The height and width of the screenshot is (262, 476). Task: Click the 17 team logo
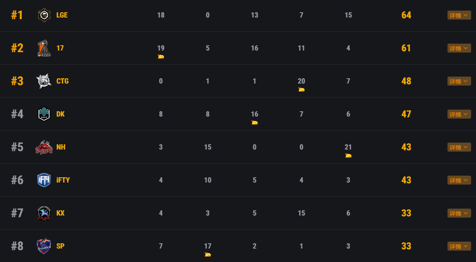(x=44, y=48)
